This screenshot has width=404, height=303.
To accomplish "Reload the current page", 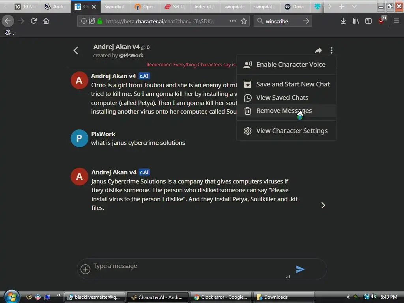I will click(x=34, y=21).
